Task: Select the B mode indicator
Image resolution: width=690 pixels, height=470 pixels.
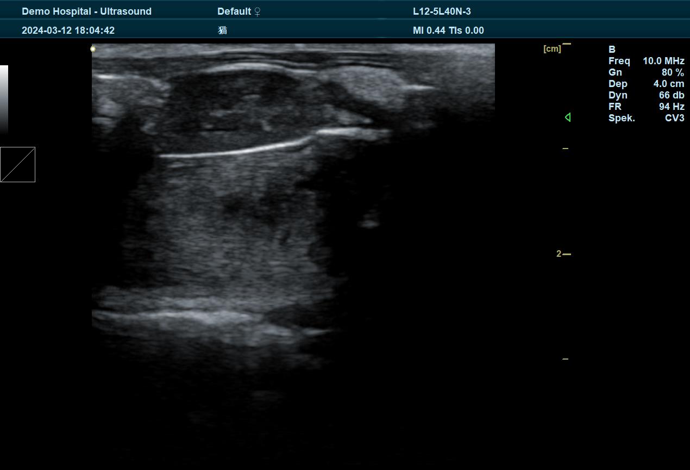Action: [x=612, y=50]
